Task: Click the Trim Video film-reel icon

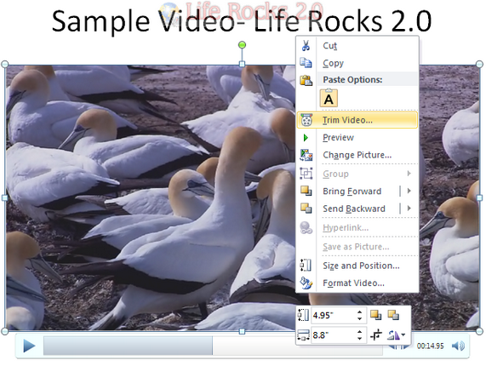Action: (306, 120)
